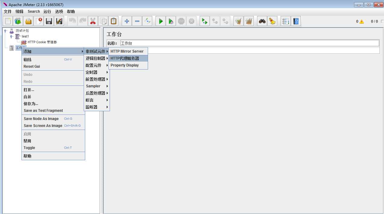384x214 pixels.
Task: Click the New test plan icon
Action: [8, 21]
